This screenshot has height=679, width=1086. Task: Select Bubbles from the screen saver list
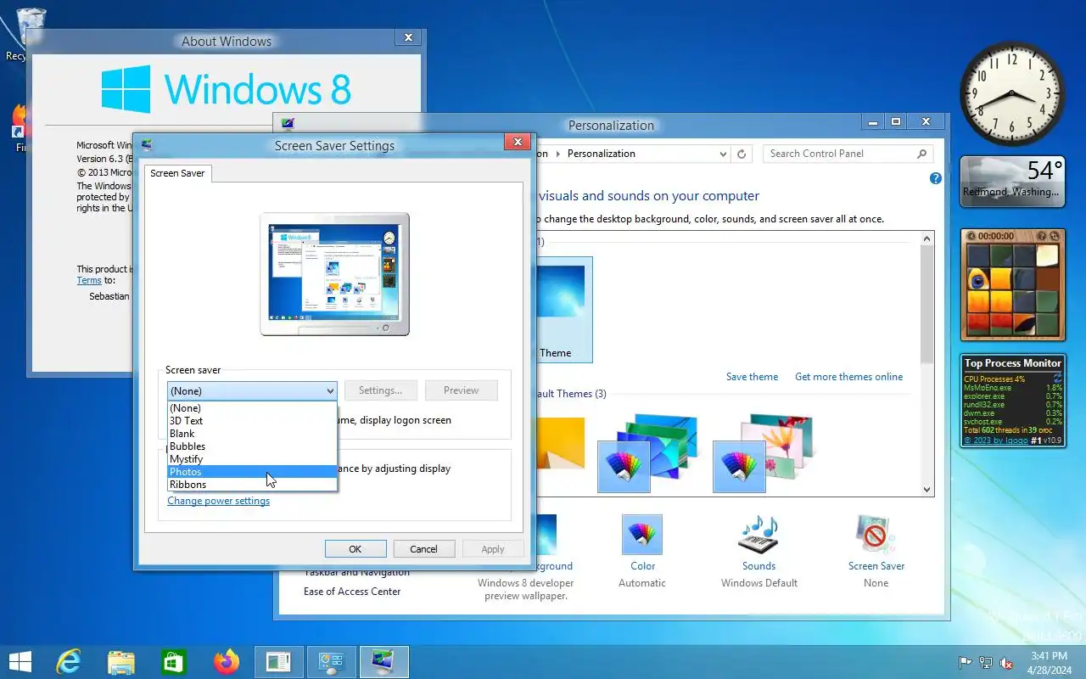point(252,446)
